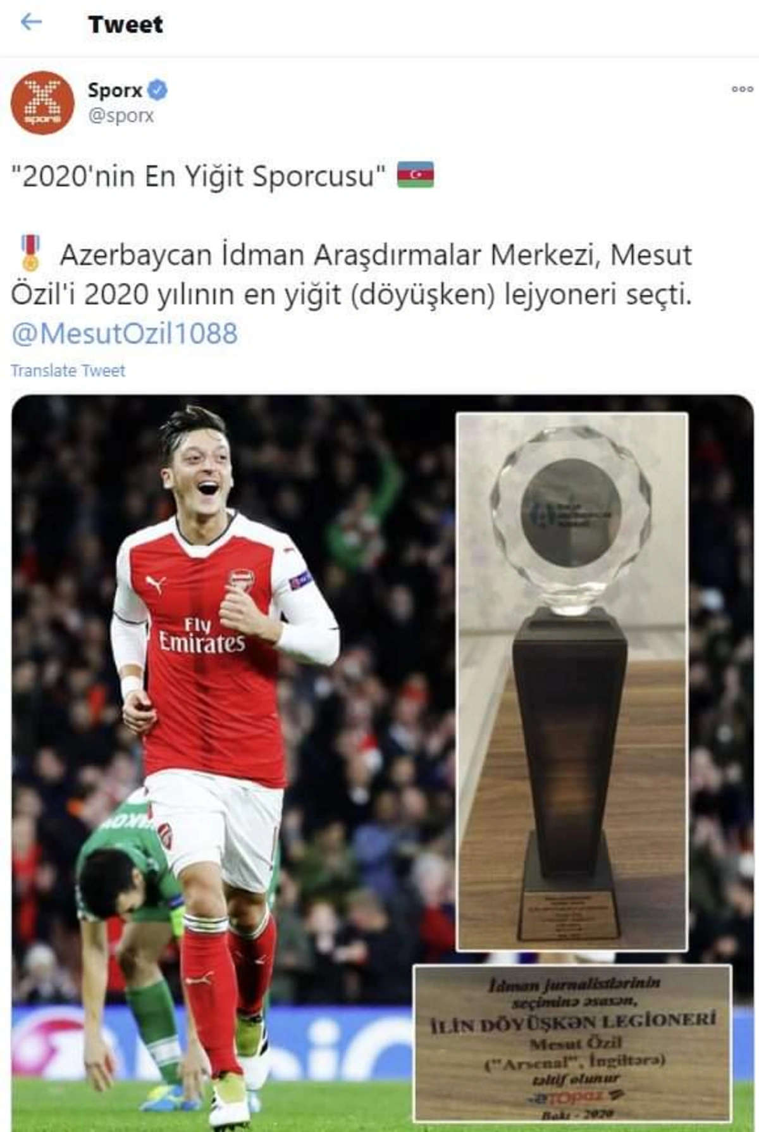
Task: View the crystal trophy inset picture
Action: [572, 682]
